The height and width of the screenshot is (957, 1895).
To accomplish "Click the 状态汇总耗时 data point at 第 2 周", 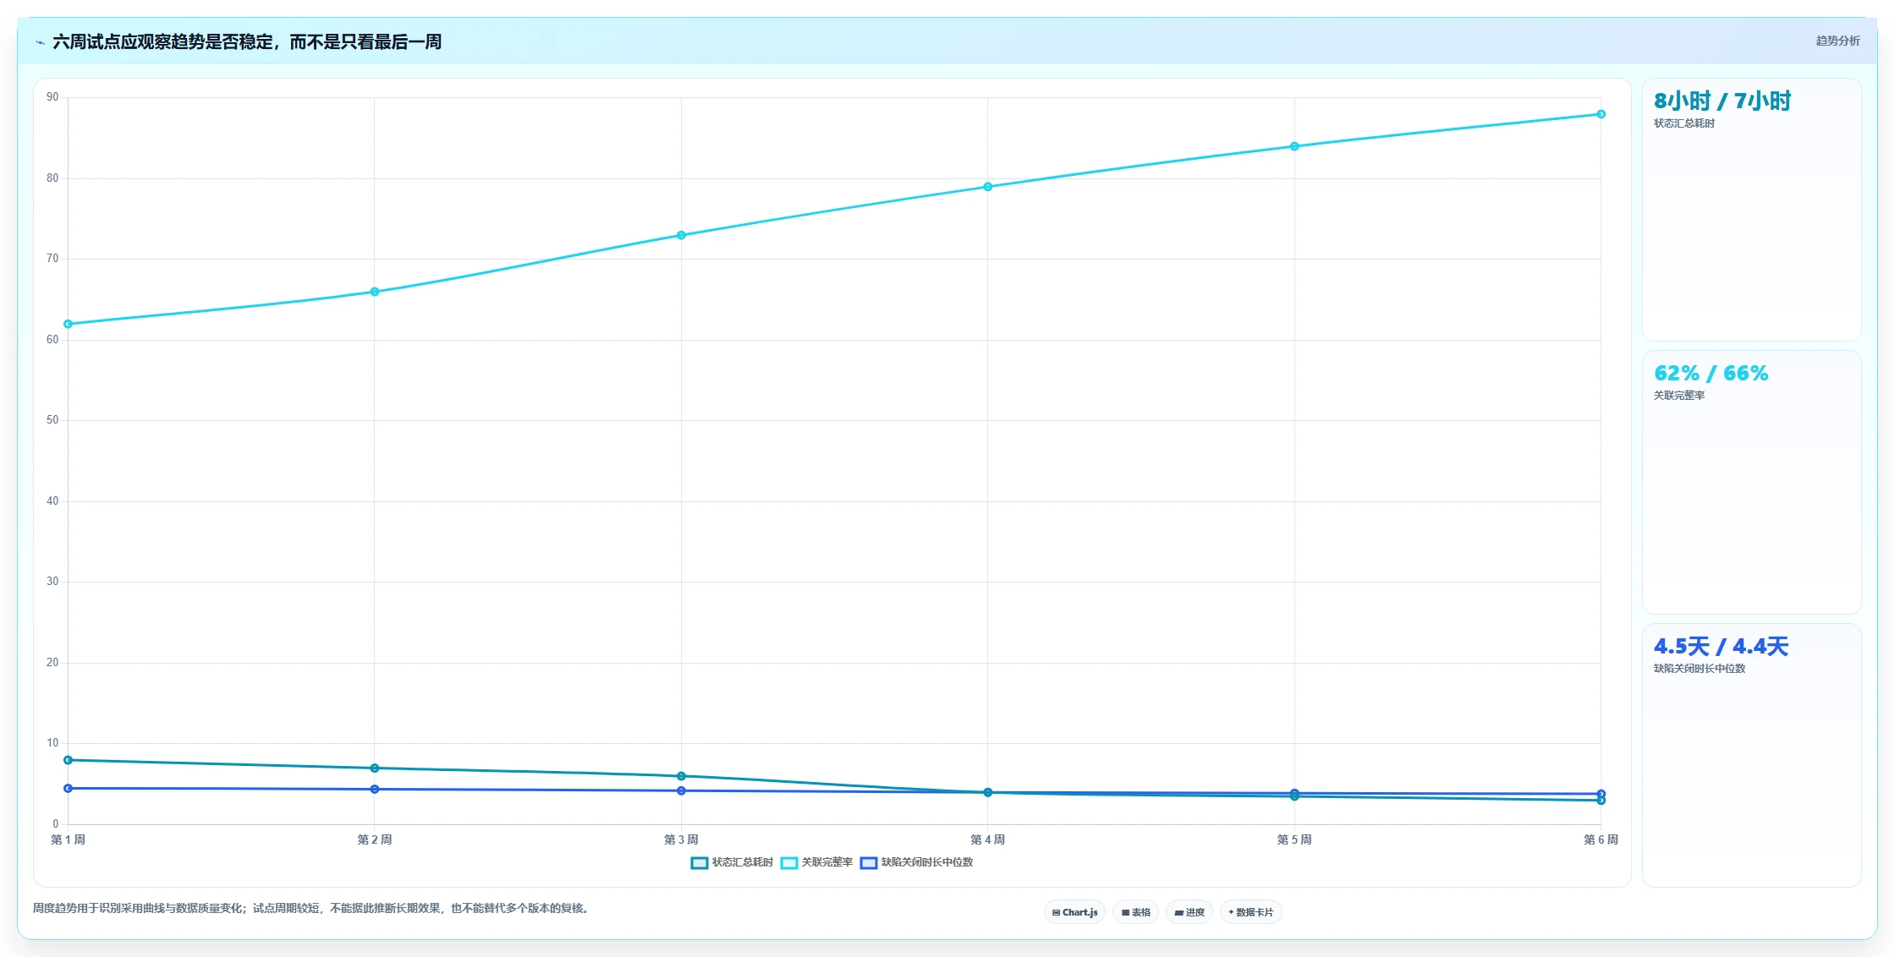I will tap(375, 768).
